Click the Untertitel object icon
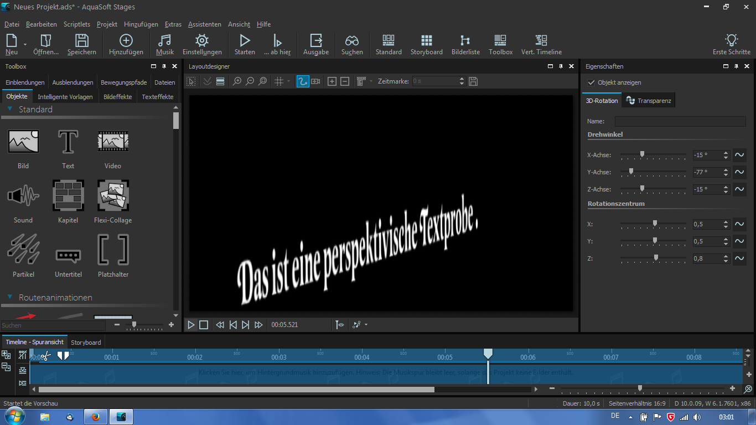This screenshot has width=756, height=425. (x=68, y=255)
